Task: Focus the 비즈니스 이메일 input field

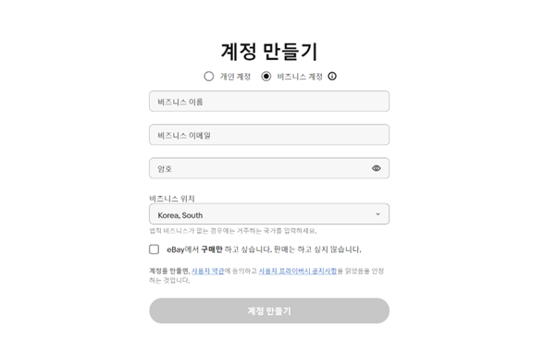Action: [269, 135]
